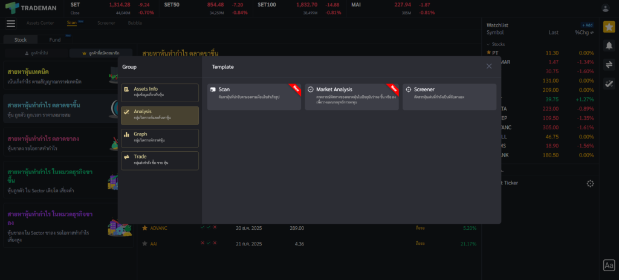Click the Analysis group checkmark icon
This screenshot has height=280, width=619.
point(126,112)
